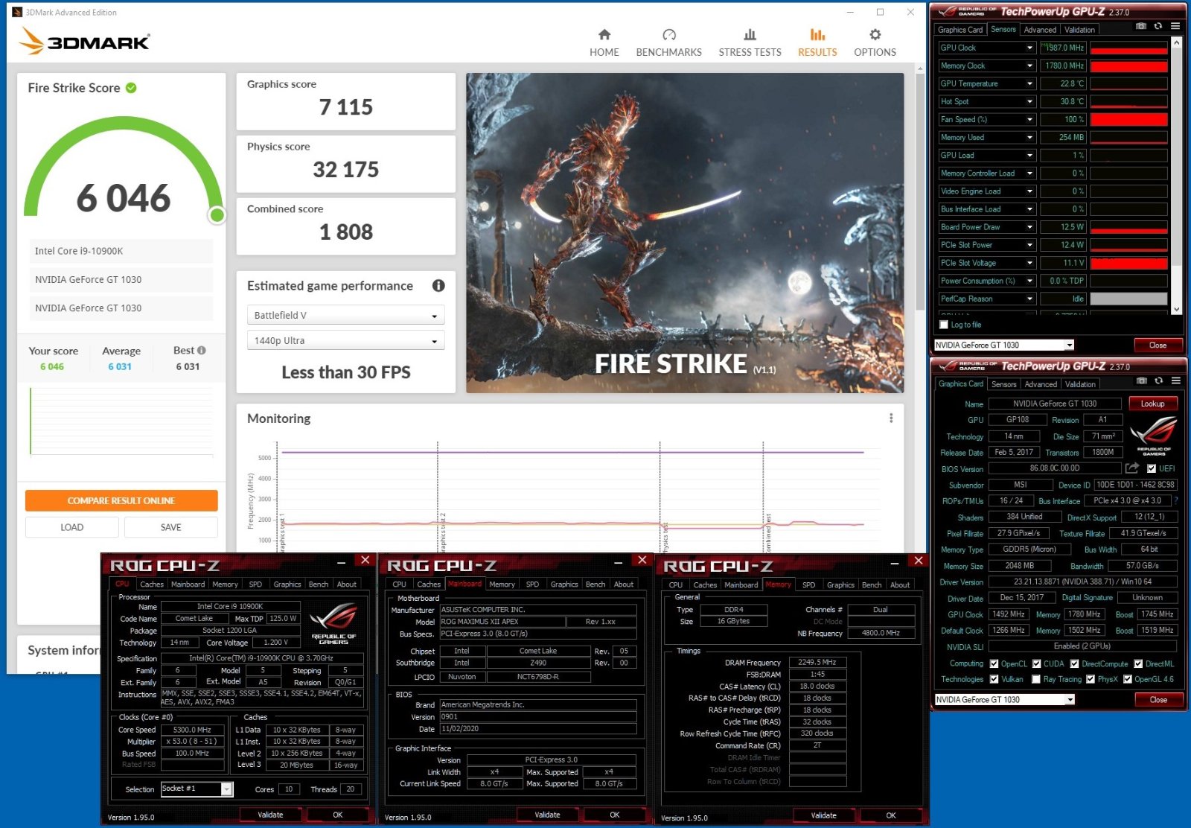Open Bench tab in CPU-Z memory Timings window
This screenshot has width=1191, height=828.
coord(872,585)
